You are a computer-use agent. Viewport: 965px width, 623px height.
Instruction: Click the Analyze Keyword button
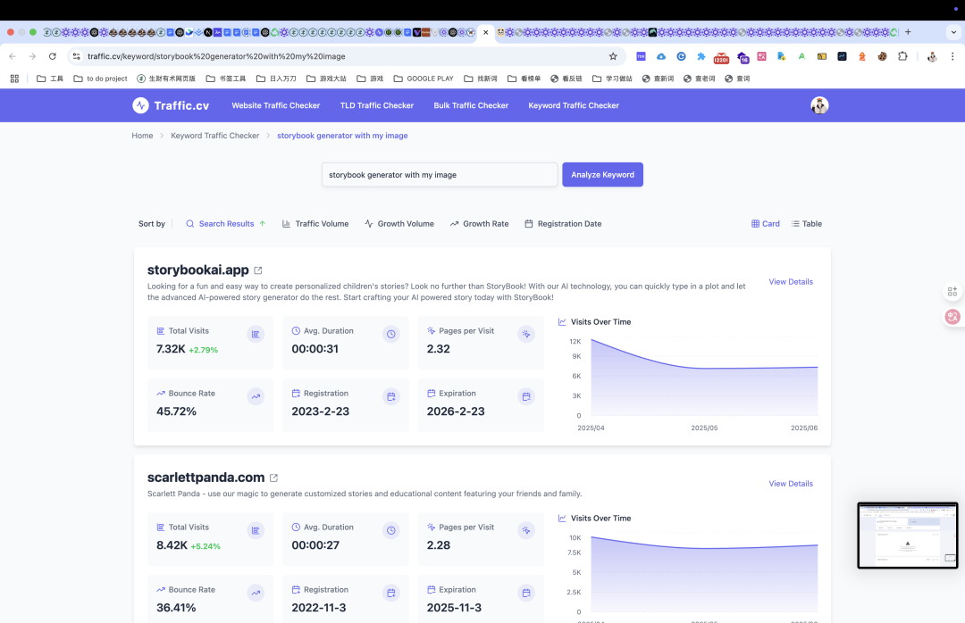click(x=602, y=175)
